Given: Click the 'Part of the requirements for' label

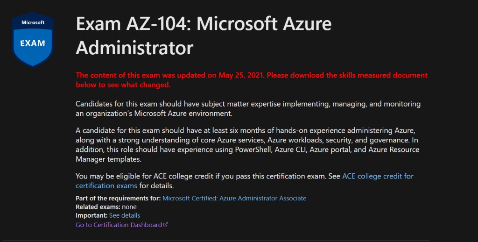Looking at the screenshot, I should [118, 198].
